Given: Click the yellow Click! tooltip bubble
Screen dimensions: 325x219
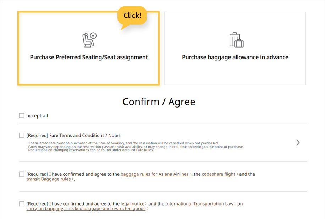Looking at the screenshot, I should (x=132, y=16).
